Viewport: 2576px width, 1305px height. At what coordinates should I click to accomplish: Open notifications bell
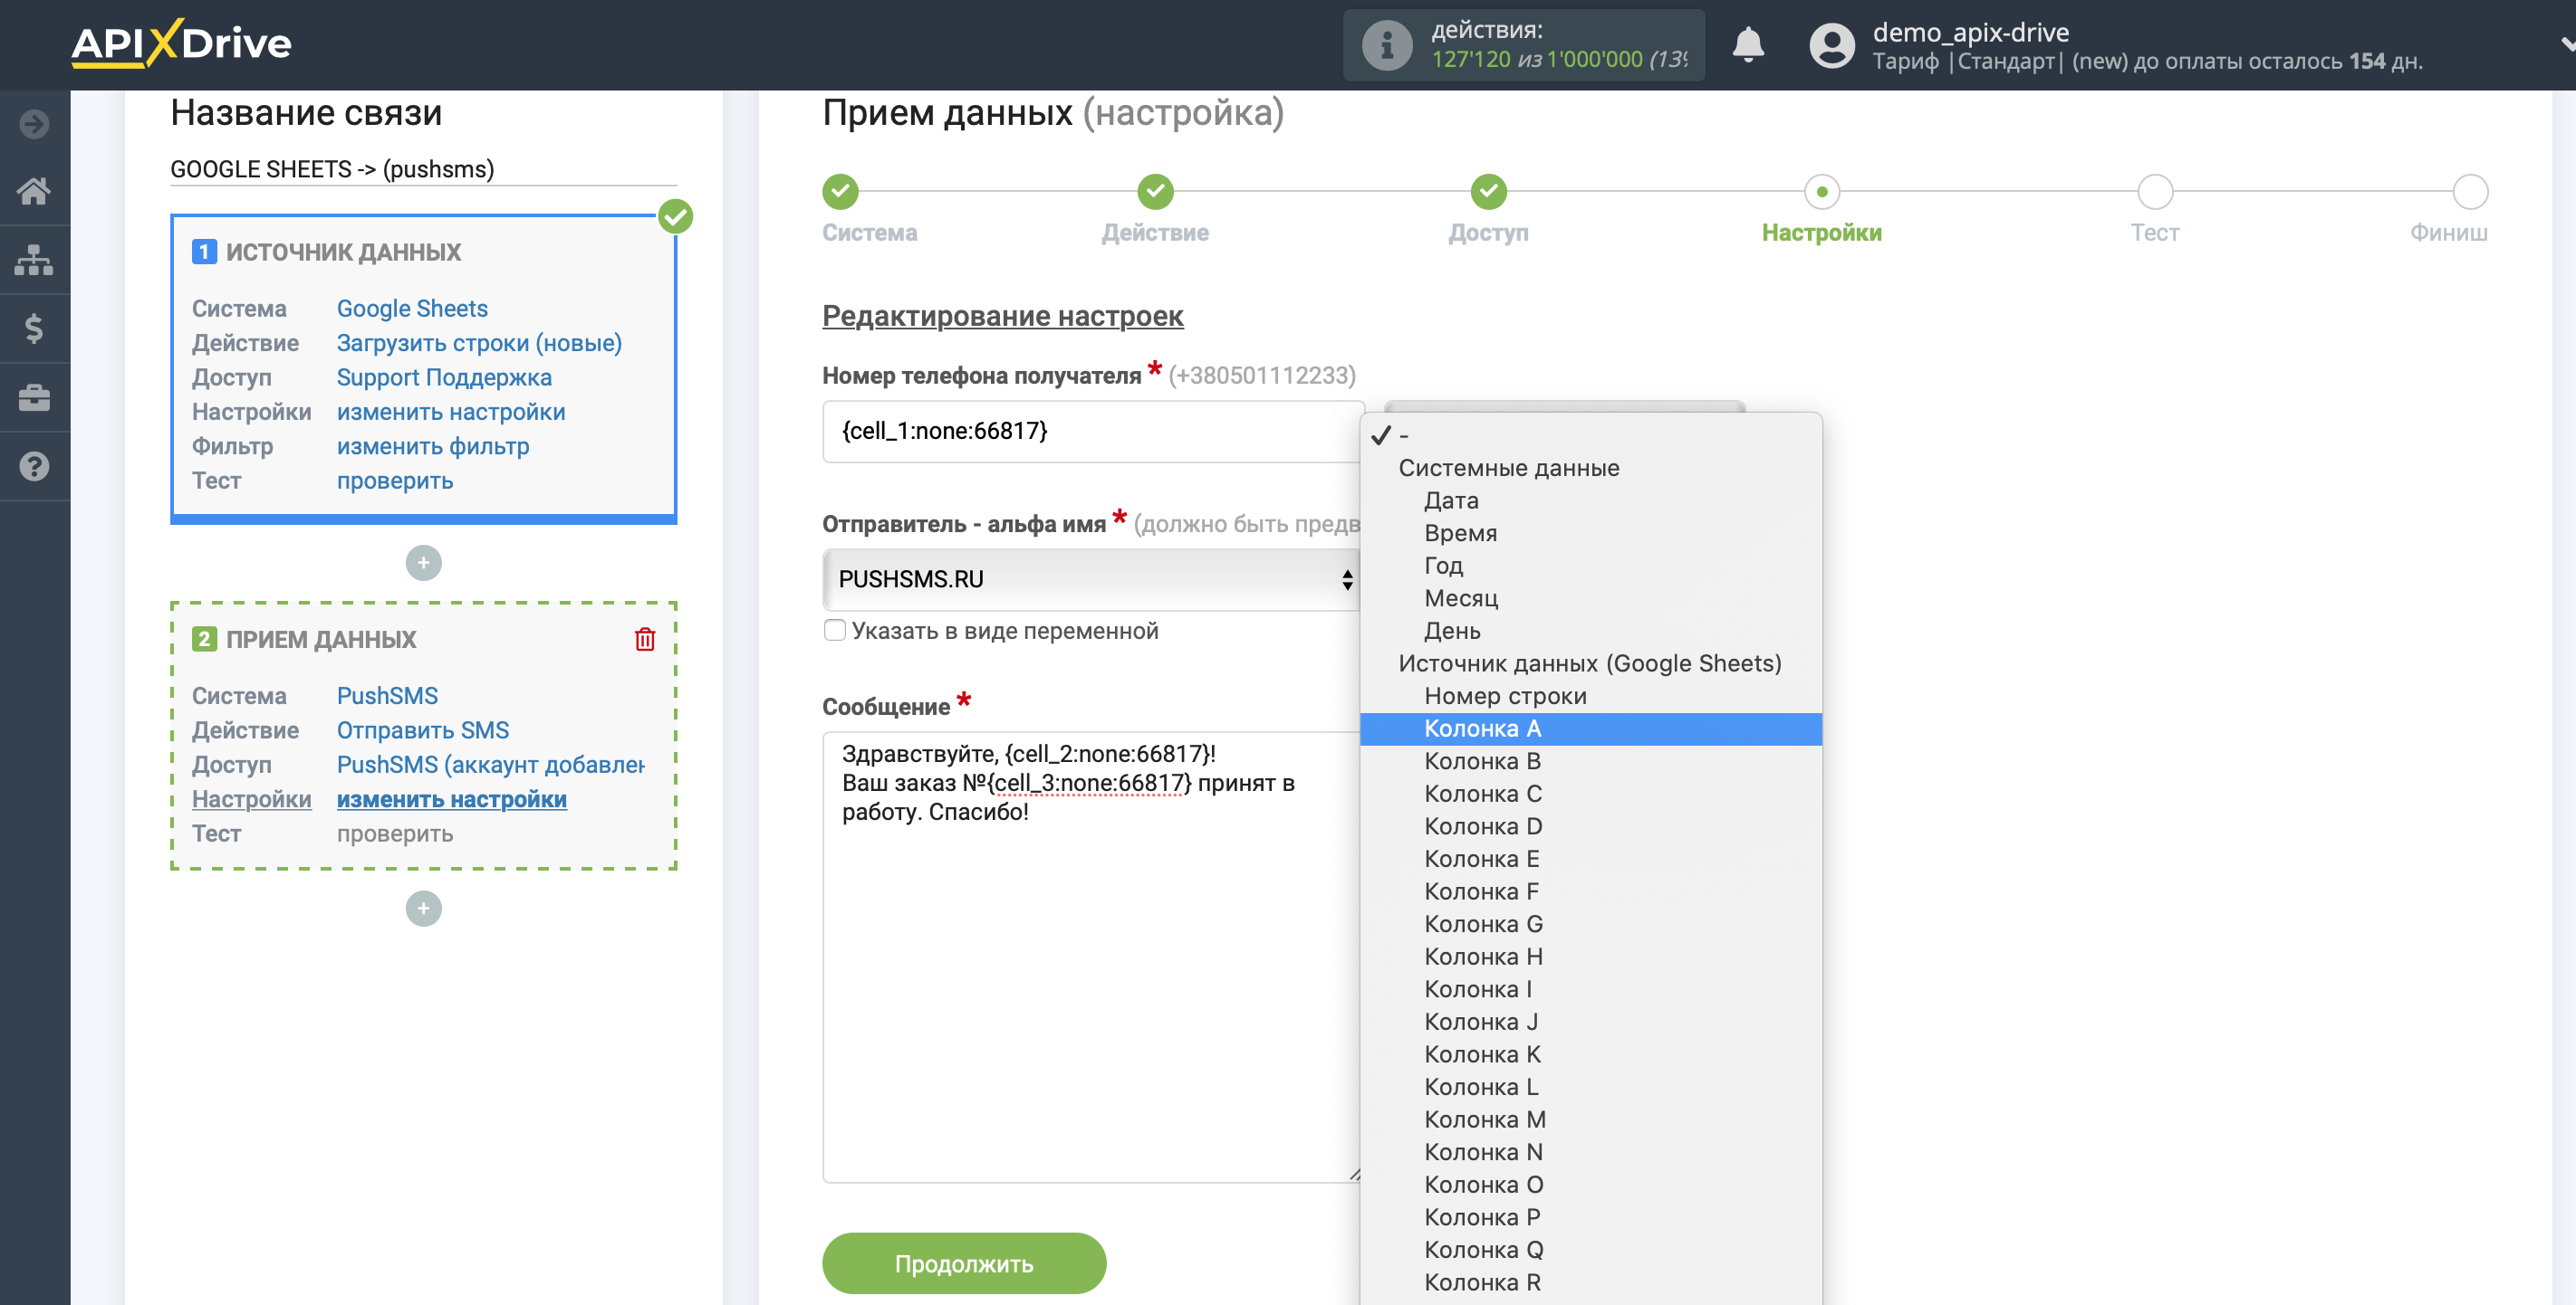1748,45
